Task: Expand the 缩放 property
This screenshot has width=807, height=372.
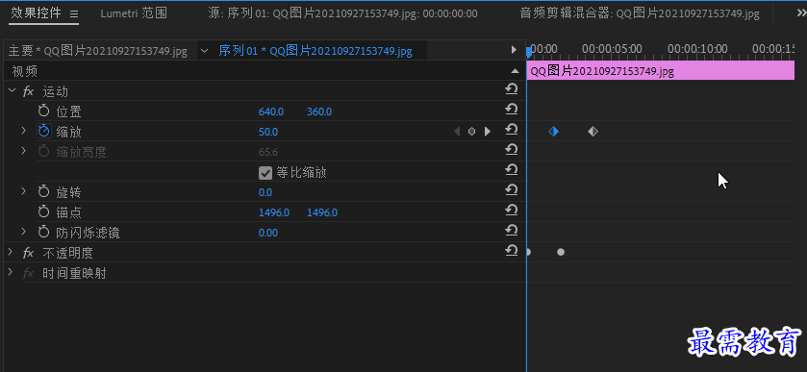Action: (23, 131)
